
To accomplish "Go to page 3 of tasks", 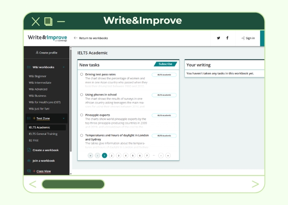I will (x=118, y=155).
